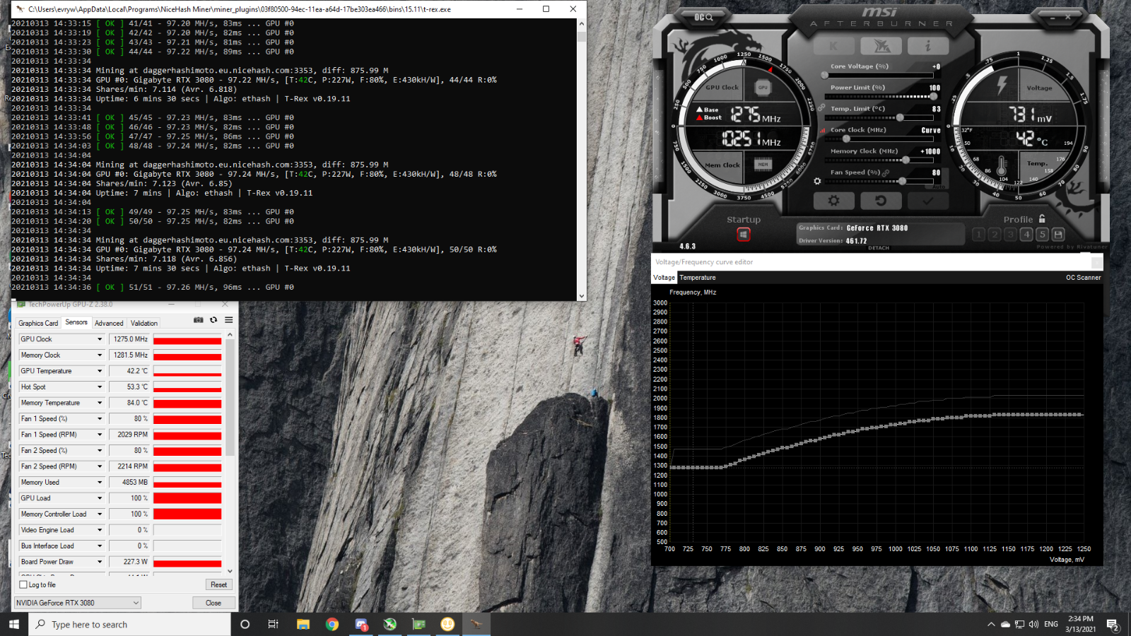Open Google Chrome from the taskbar
Screen dimensions: 1131x636
(332, 624)
